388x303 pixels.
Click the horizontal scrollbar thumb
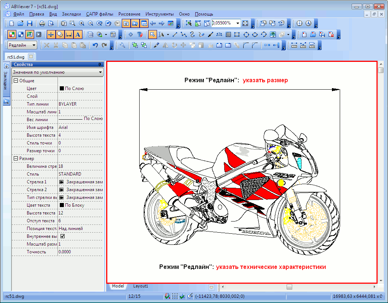pyautogui.click(x=289, y=287)
